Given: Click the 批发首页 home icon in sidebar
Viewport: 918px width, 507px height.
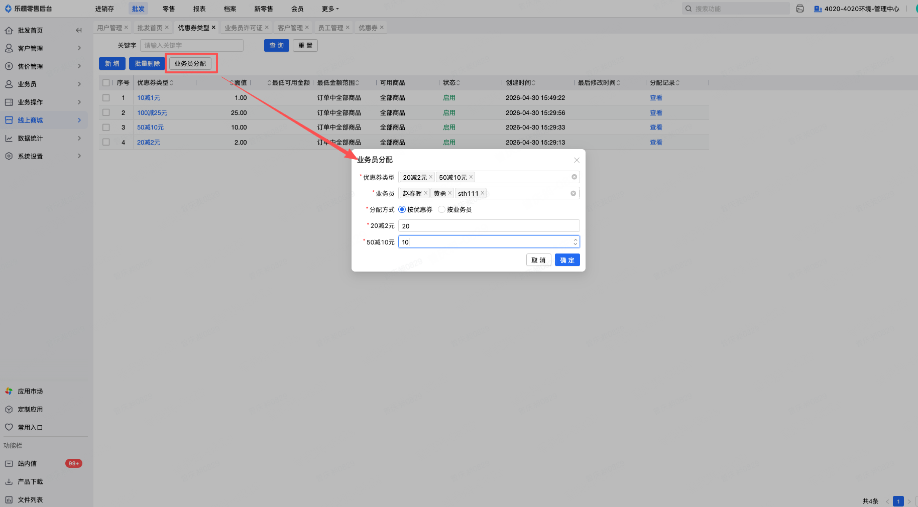Looking at the screenshot, I should point(9,31).
